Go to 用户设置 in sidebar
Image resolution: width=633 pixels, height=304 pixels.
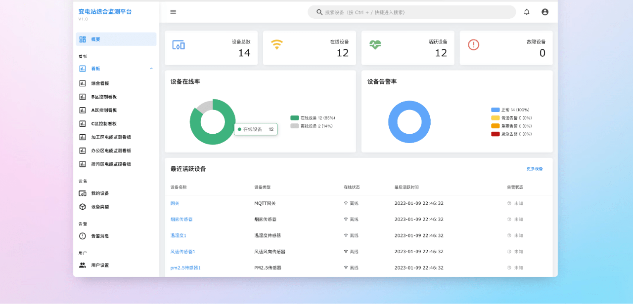click(100, 265)
